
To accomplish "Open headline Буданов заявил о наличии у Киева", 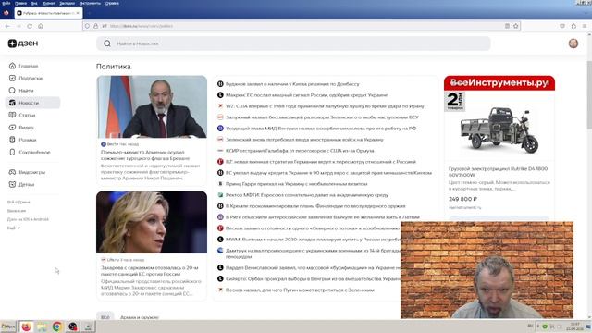I will (292, 84).
